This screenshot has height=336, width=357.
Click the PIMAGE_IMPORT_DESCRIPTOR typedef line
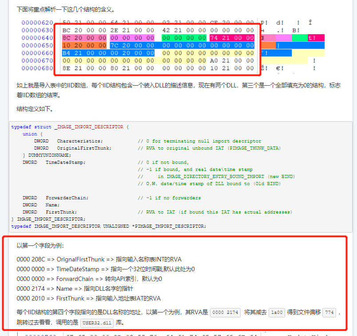click(x=109, y=226)
